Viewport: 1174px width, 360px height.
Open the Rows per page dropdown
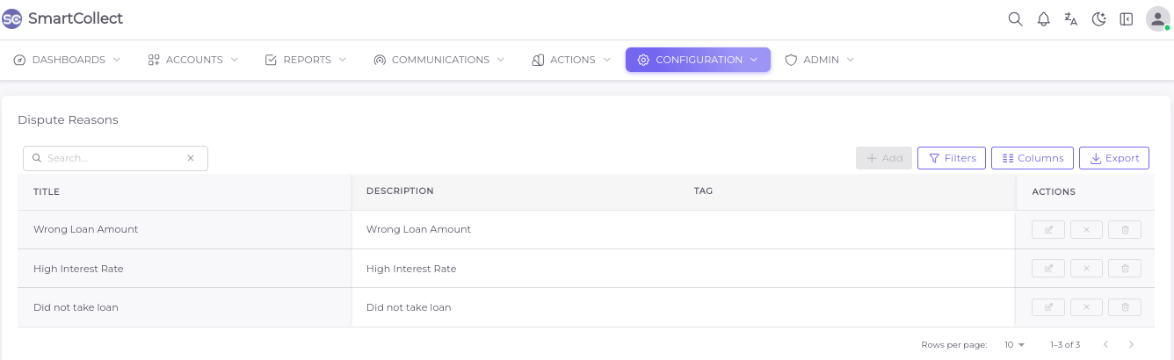(x=1015, y=345)
